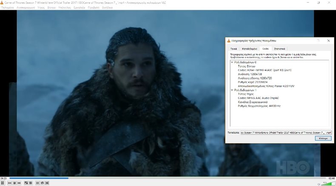Select the Ανάλυση 1280x738 row

250,74
